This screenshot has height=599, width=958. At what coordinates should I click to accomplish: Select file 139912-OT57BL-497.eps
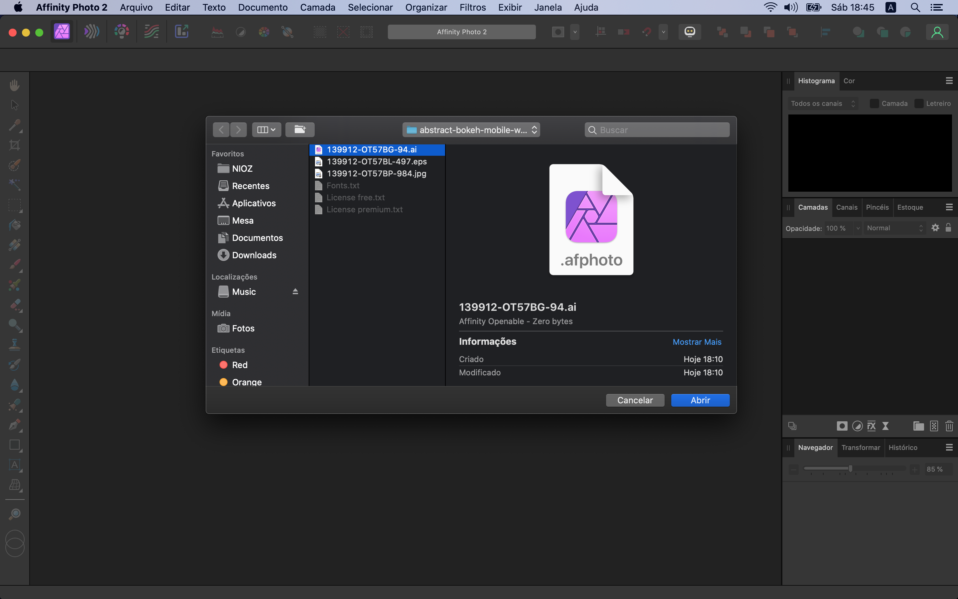point(377,162)
